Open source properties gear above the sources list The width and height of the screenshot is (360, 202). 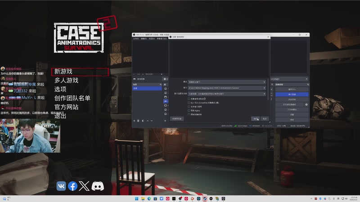165,79
